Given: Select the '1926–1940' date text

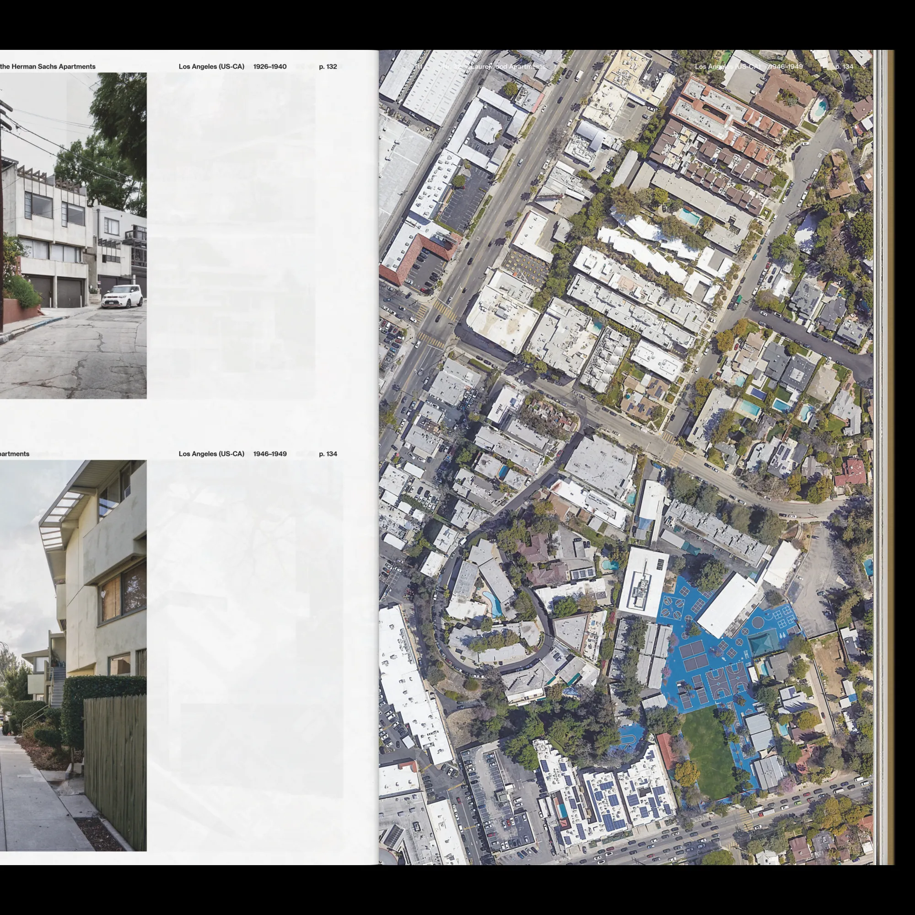Looking at the screenshot, I should [x=269, y=67].
